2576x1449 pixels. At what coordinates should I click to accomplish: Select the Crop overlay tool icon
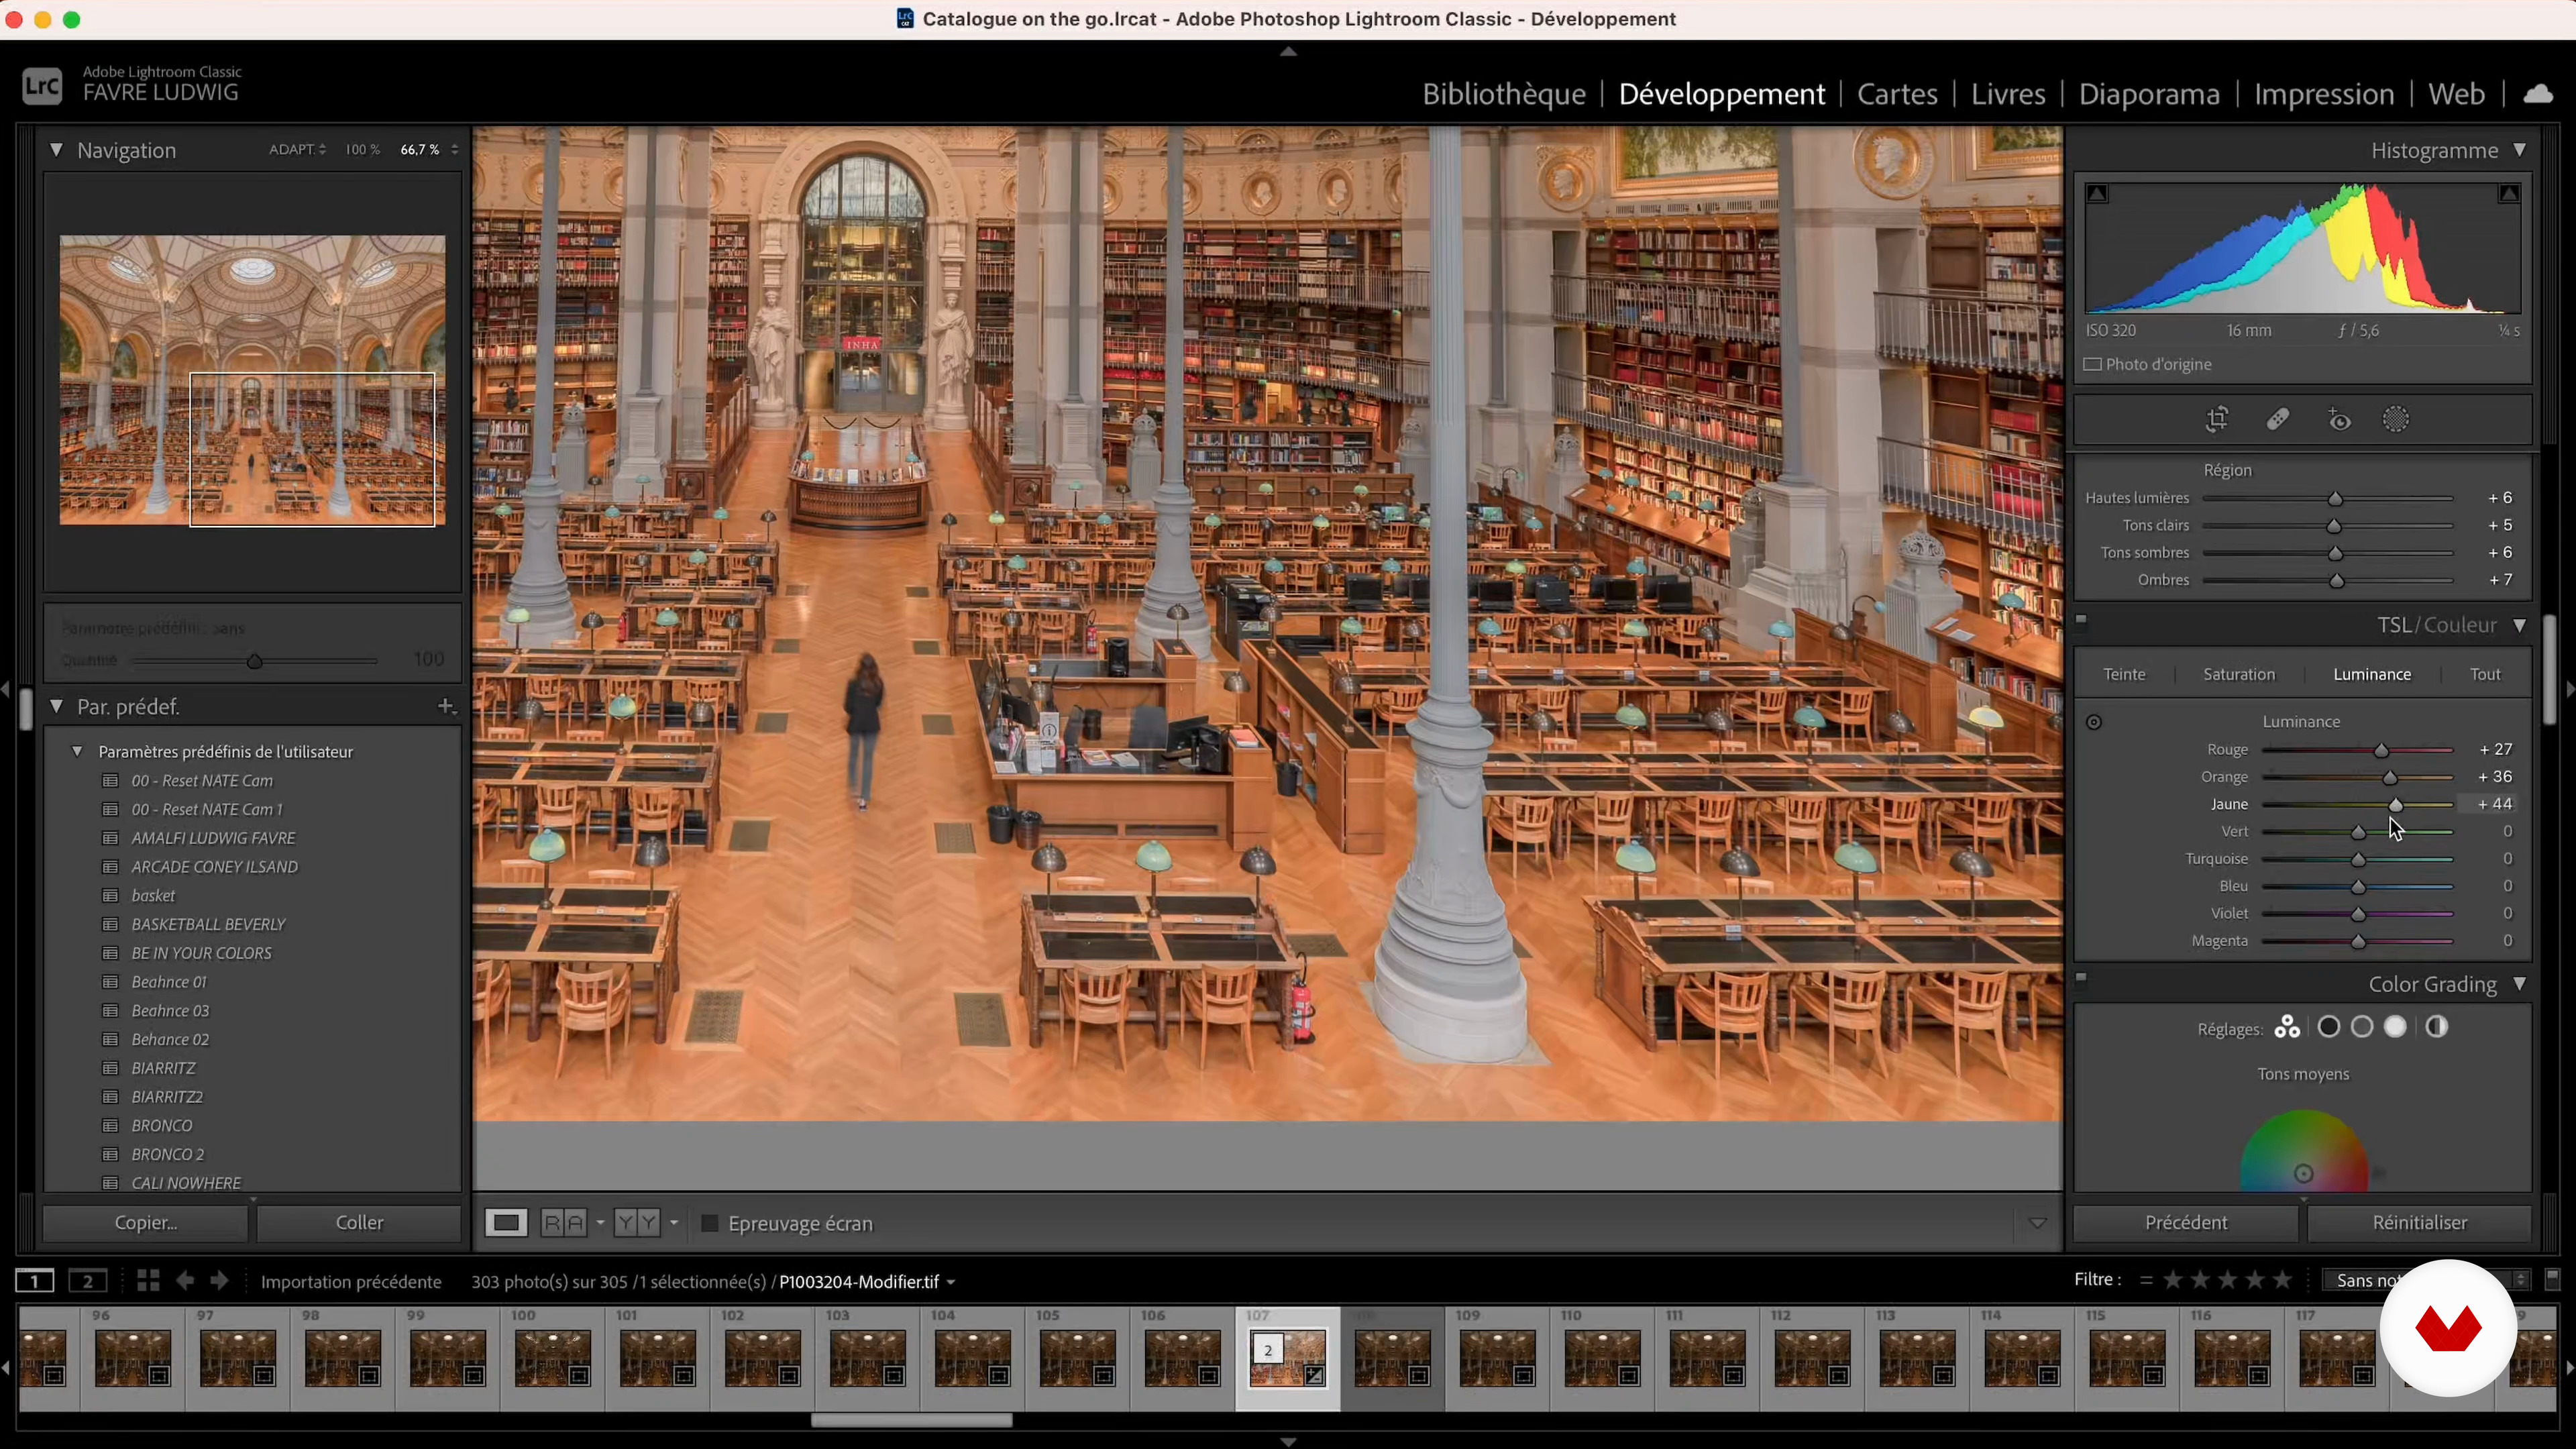pyautogui.click(x=2217, y=420)
